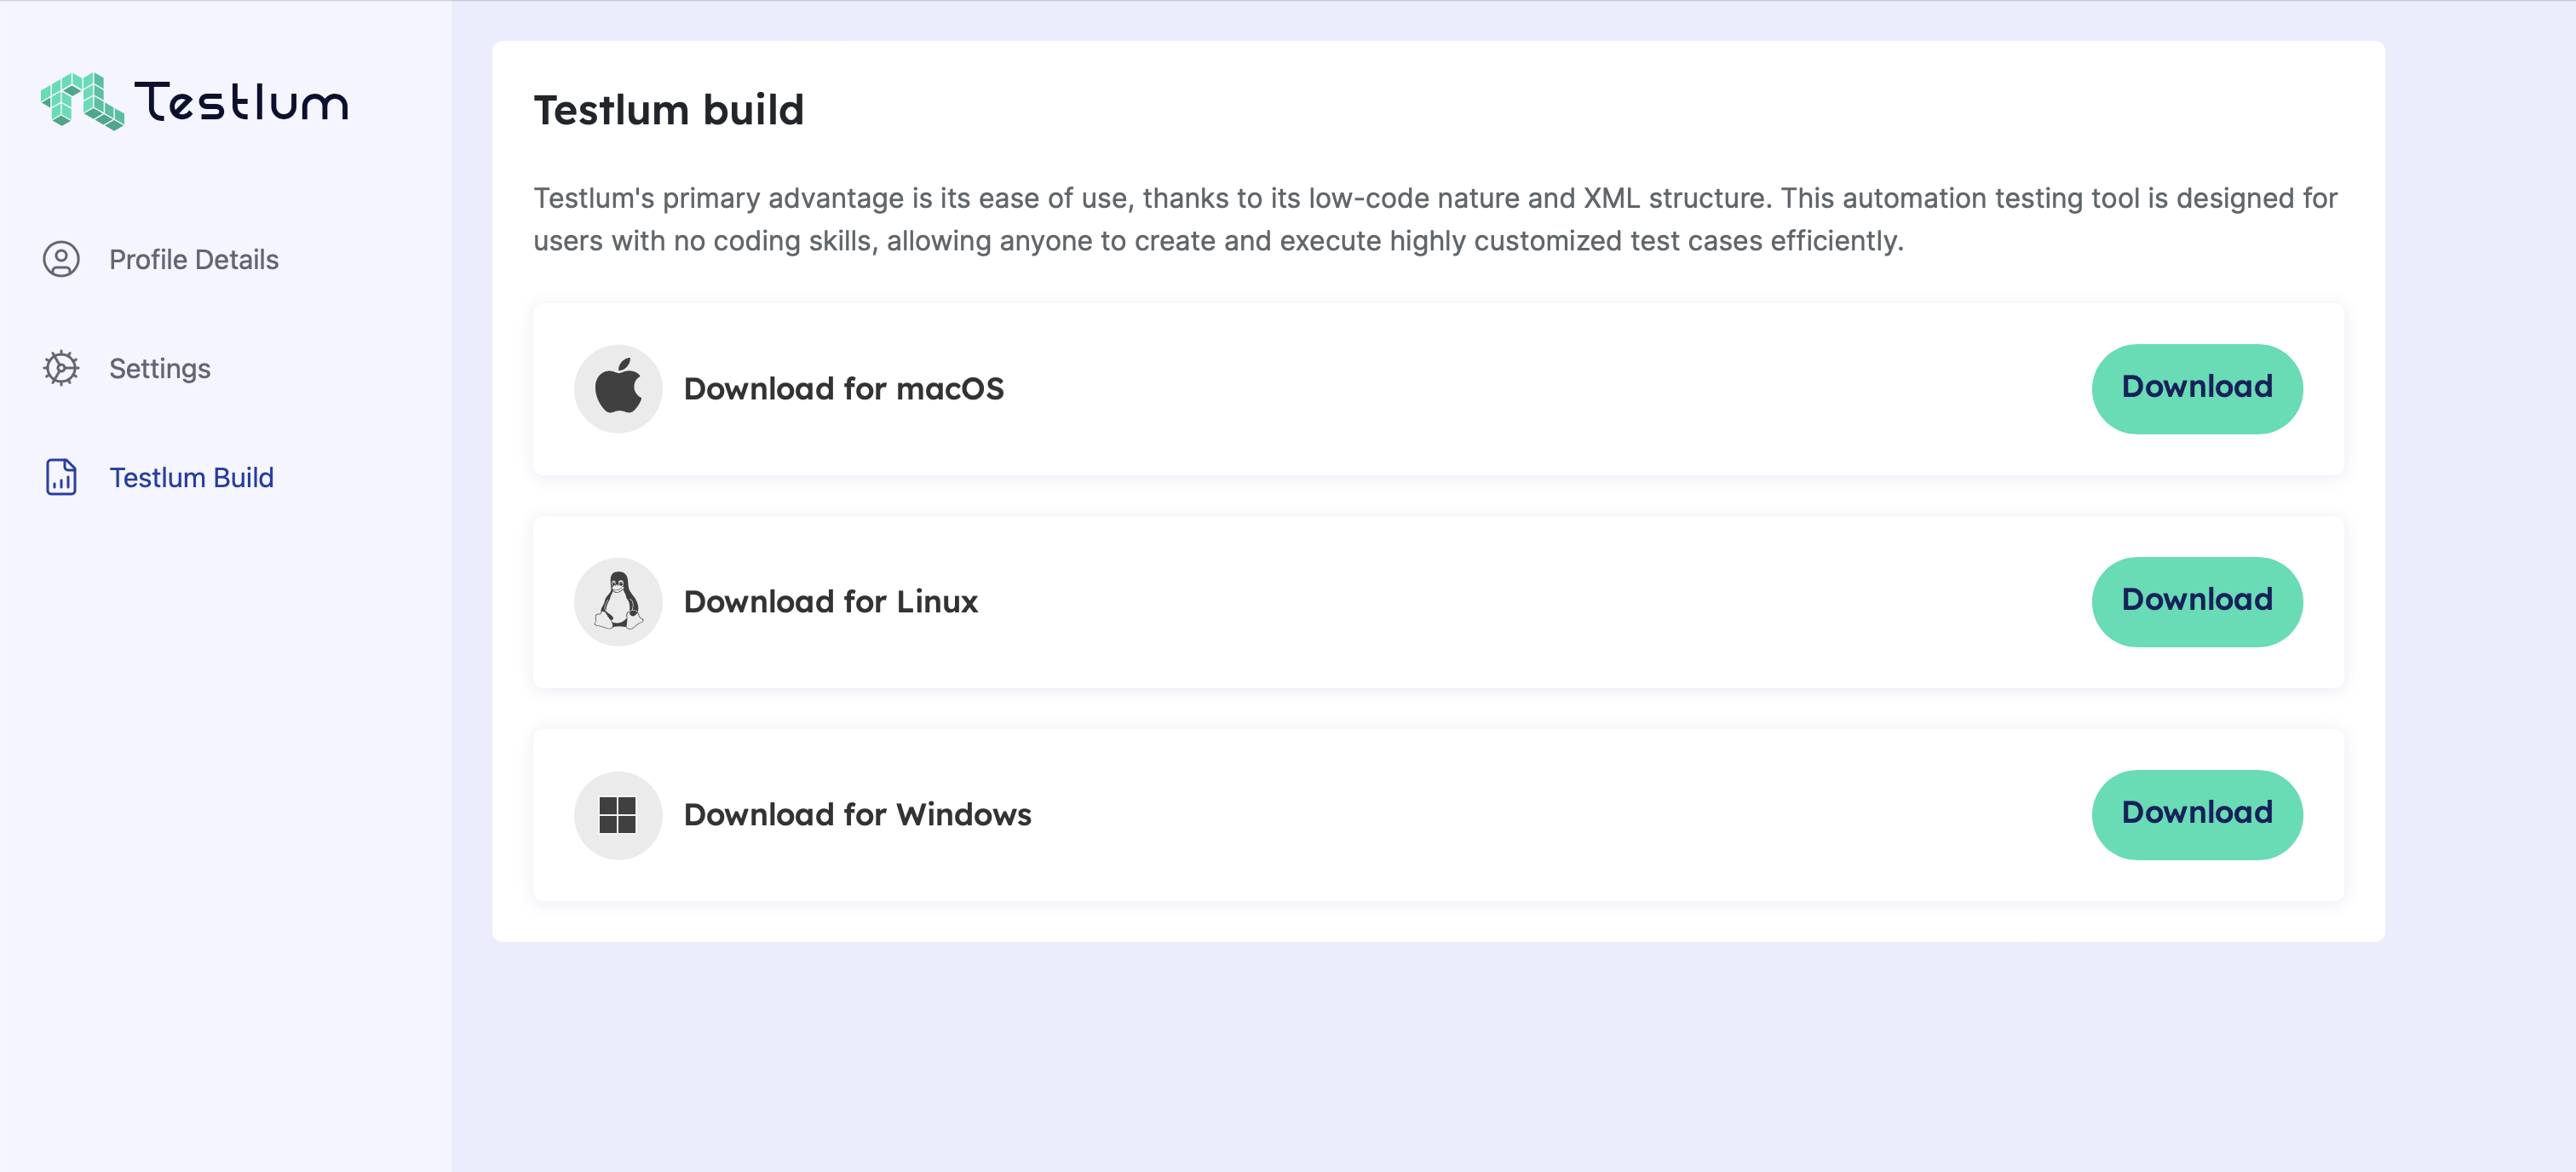Click the Testlum description paragraph
The width and height of the screenshot is (2576, 1172).
1435,219
